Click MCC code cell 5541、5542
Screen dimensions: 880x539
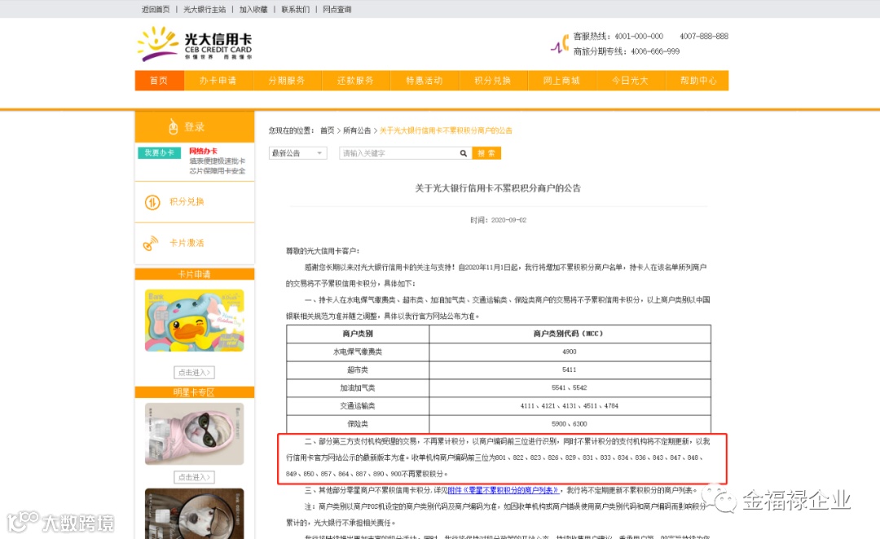point(570,388)
